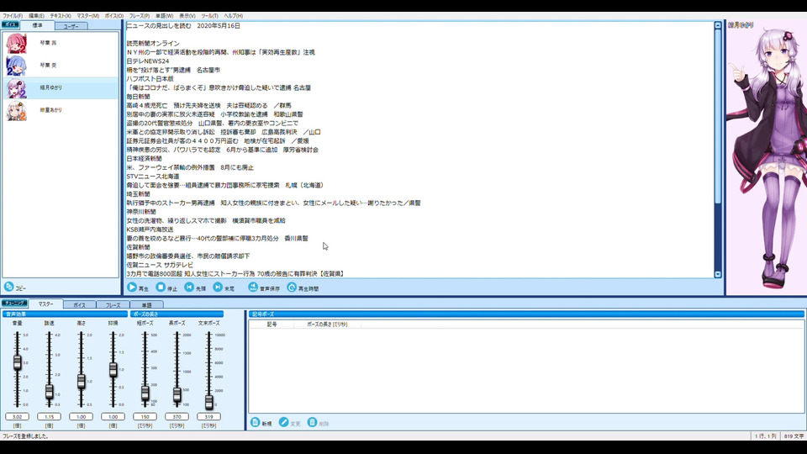Open the ボイス(O) menu

pyautogui.click(x=113, y=16)
